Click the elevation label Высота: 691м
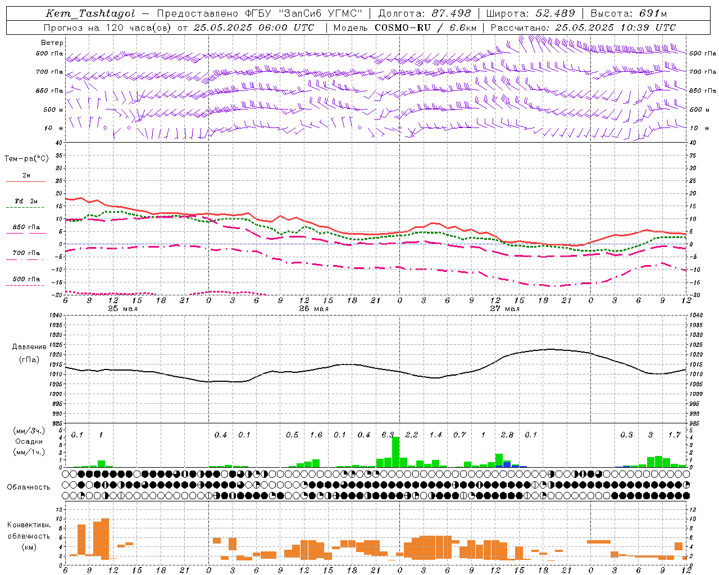Viewport: 719px width, 575px height. point(629,13)
